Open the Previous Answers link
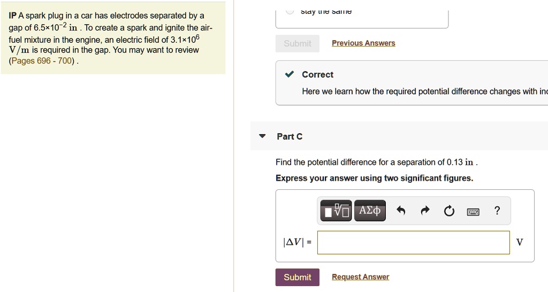Image resolution: width=548 pixels, height=292 pixels. 363,43
